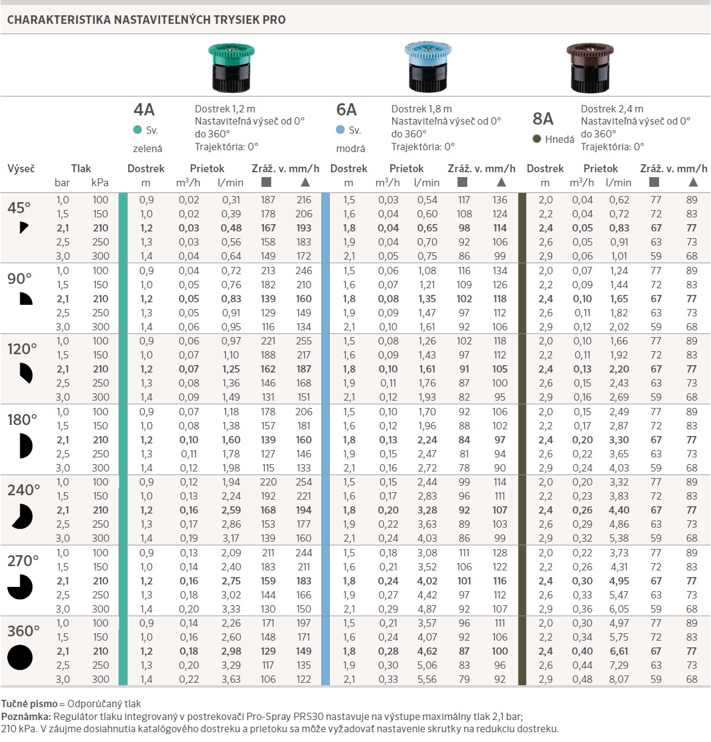The image size is (711, 742).
Task: Click the brown 8A nozzle image
Action: pyautogui.click(x=589, y=67)
